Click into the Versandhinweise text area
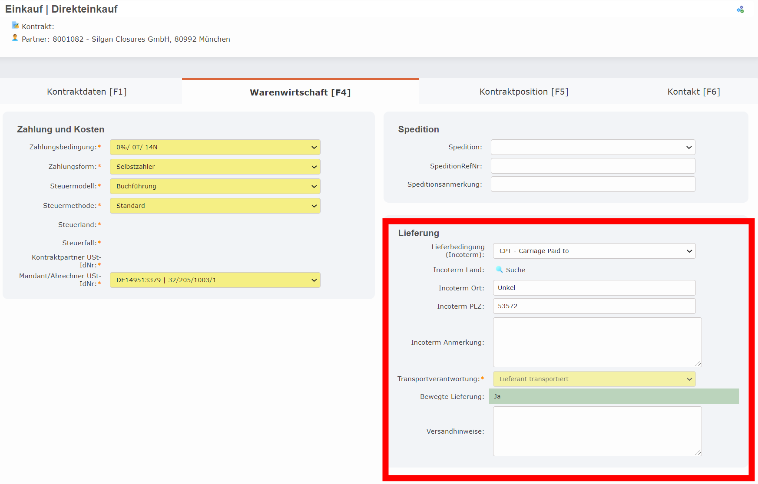Image resolution: width=758 pixels, height=484 pixels. (x=597, y=431)
